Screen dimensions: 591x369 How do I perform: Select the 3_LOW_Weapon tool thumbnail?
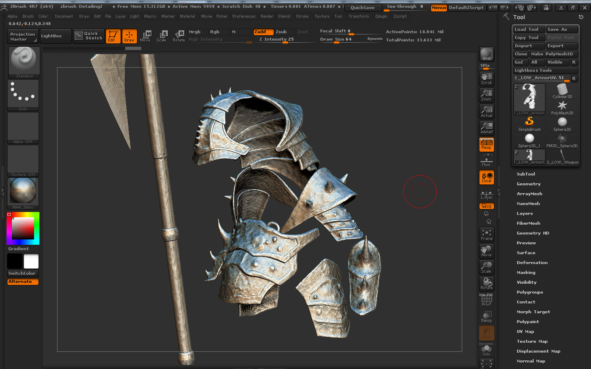(562, 157)
